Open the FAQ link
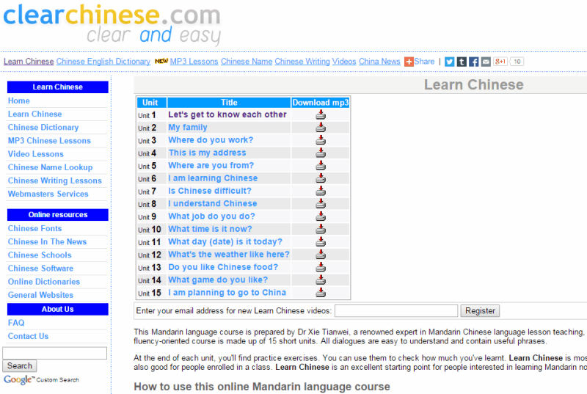This screenshot has width=587, height=394. click(x=16, y=323)
